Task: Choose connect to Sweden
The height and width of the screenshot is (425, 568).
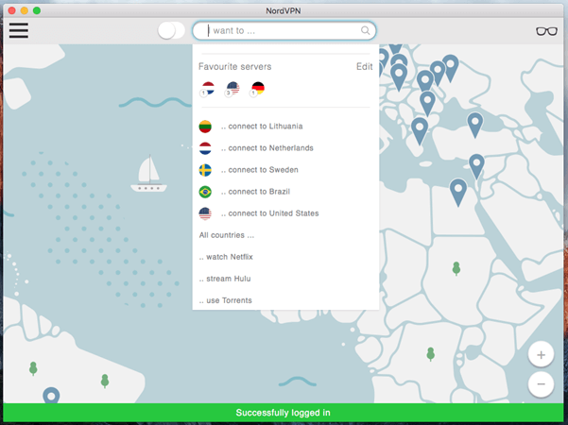Action: coord(259,170)
